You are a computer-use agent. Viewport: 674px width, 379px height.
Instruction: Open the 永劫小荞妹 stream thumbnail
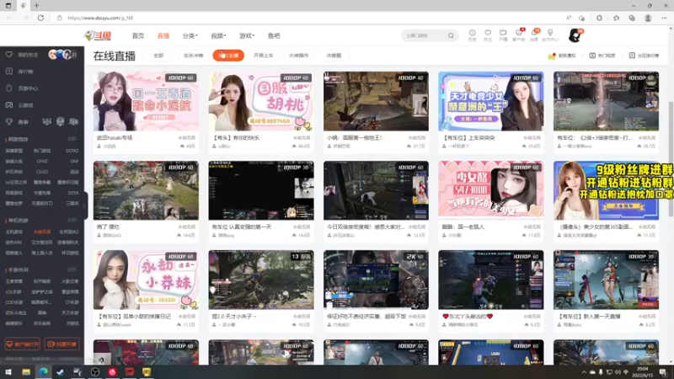(146, 280)
